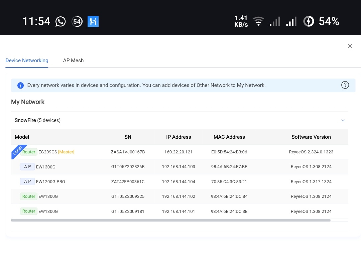Select serial number G1T05Z2009181
Image resolution: width=361 pixels, height=261 pixels.
pos(128,211)
